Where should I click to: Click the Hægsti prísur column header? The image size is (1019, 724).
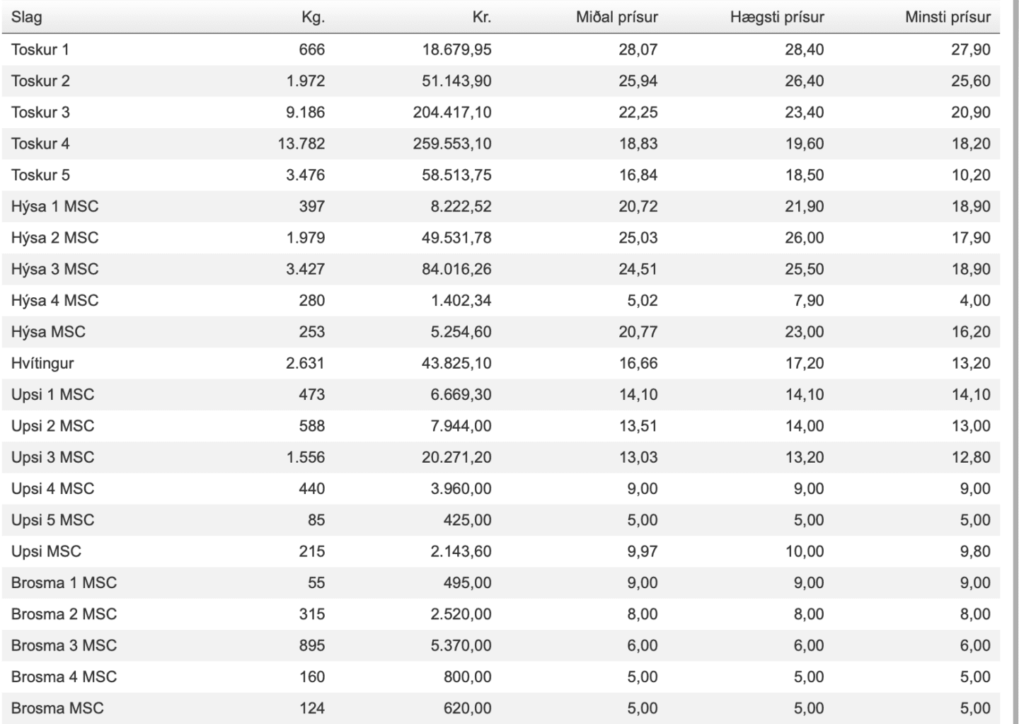[x=777, y=17]
